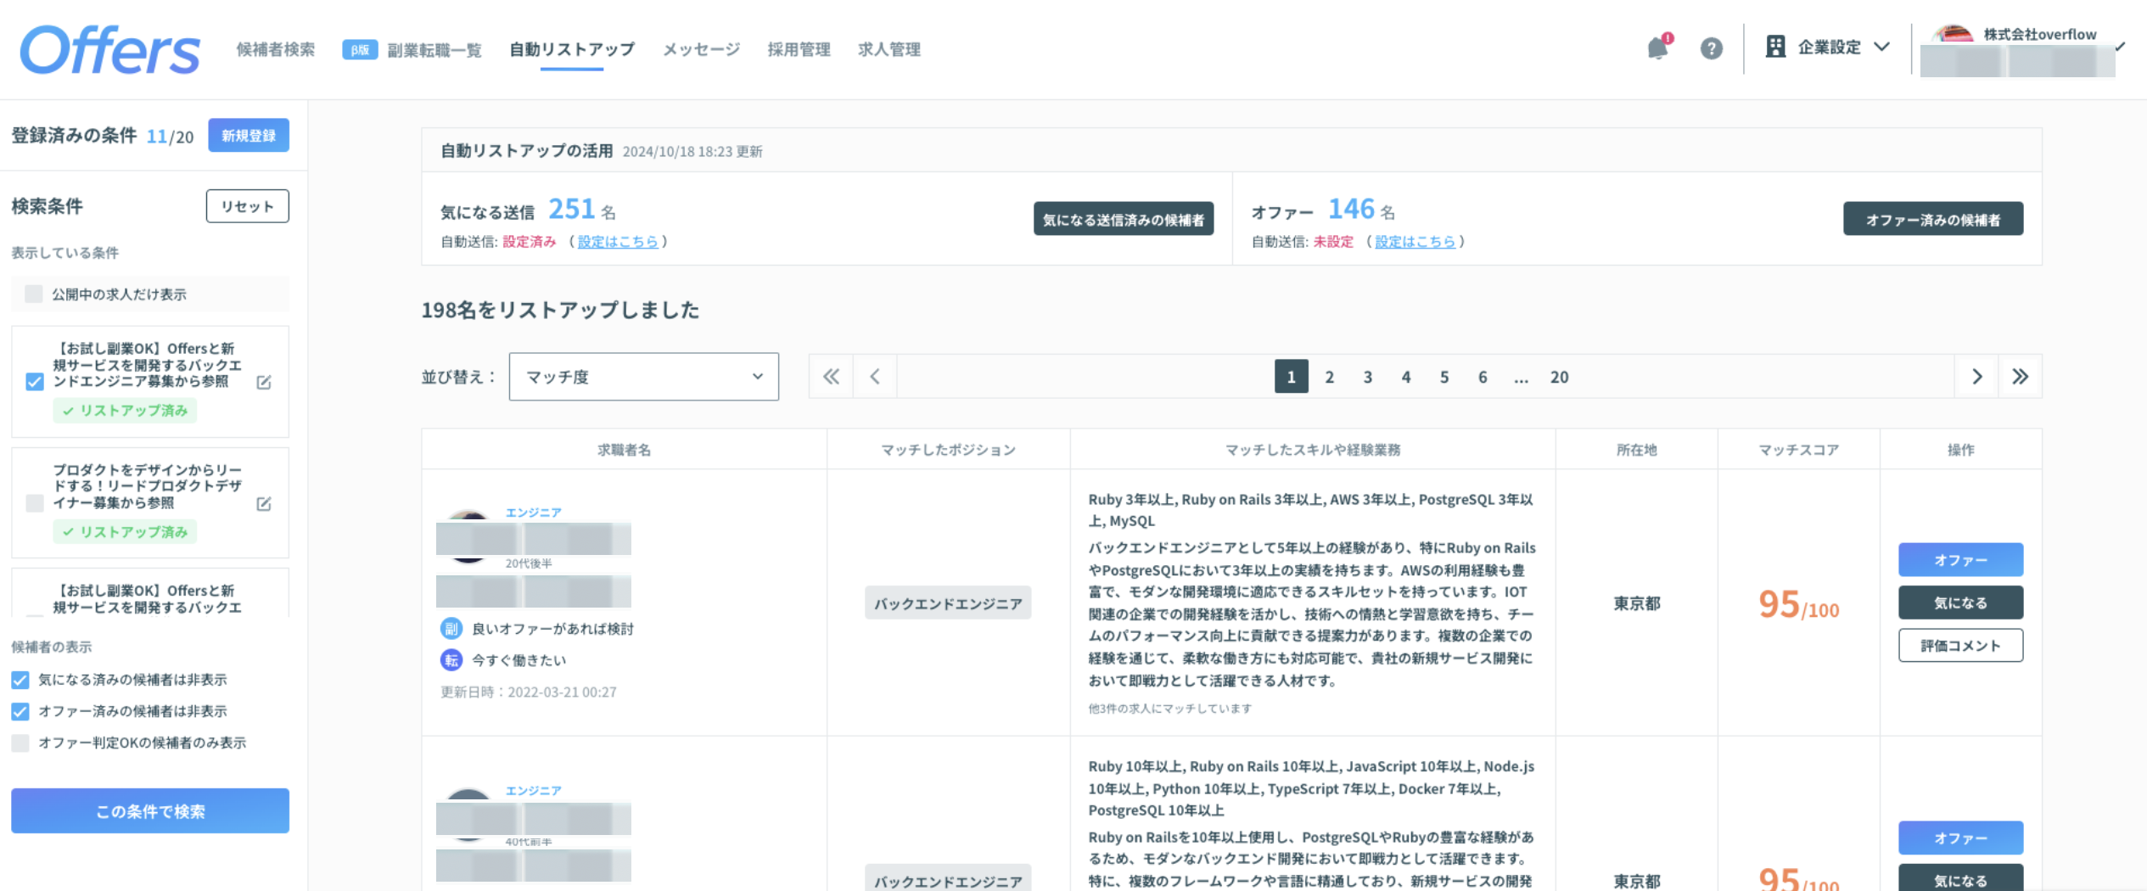Image resolution: width=2147 pixels, height=891 pixels.
Task: Edit the リードプロダクトデザイナー condition pencil icon
Action: pos(264,503)
